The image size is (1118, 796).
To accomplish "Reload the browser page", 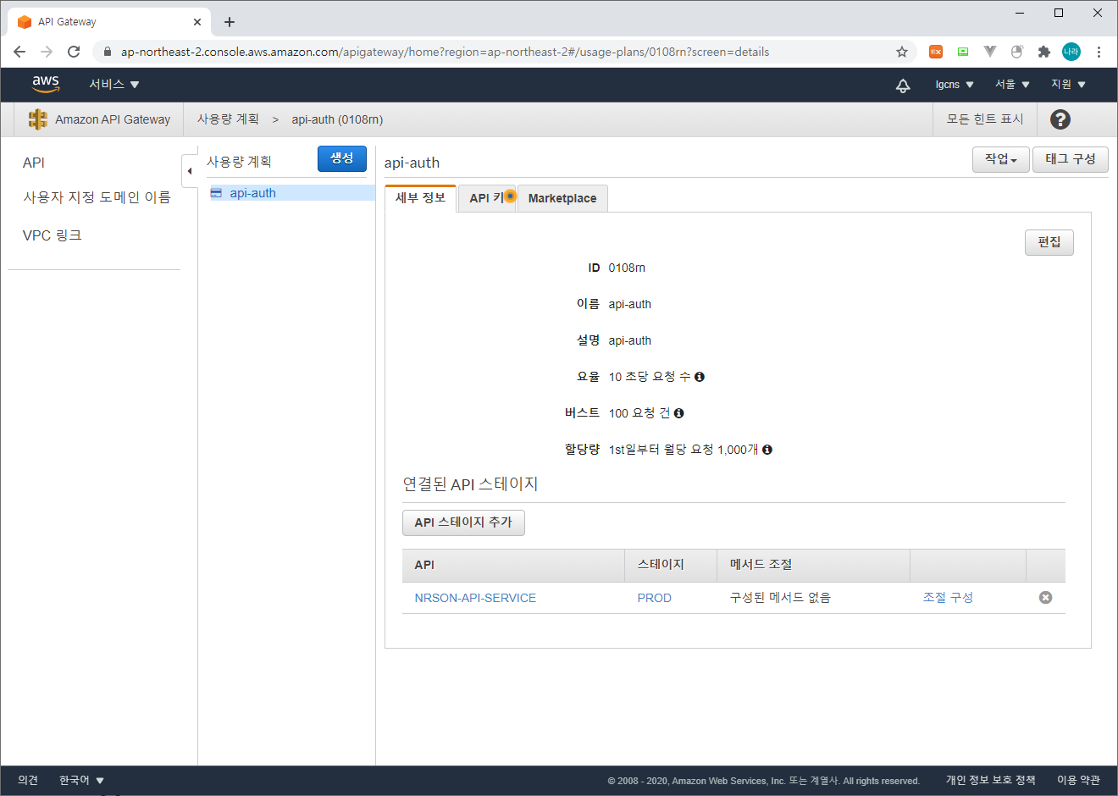I will pyautogui.click(x=74, y=52).
